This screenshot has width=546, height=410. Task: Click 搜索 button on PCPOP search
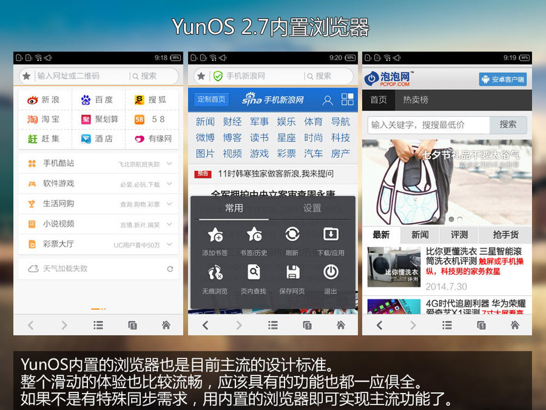tap(508, 125)
